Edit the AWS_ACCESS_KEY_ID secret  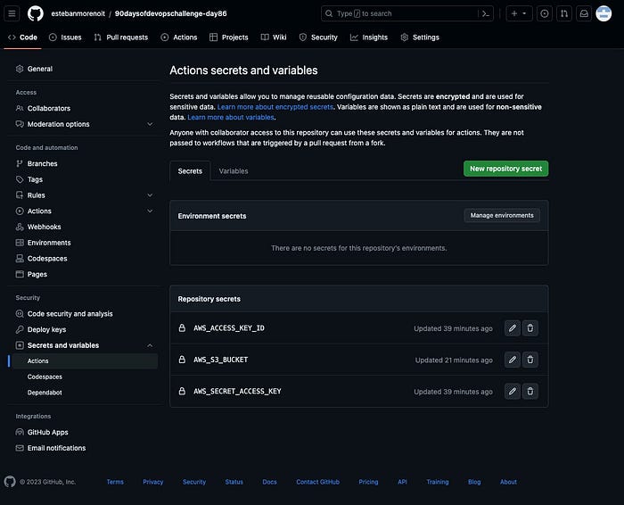[513, 328]
